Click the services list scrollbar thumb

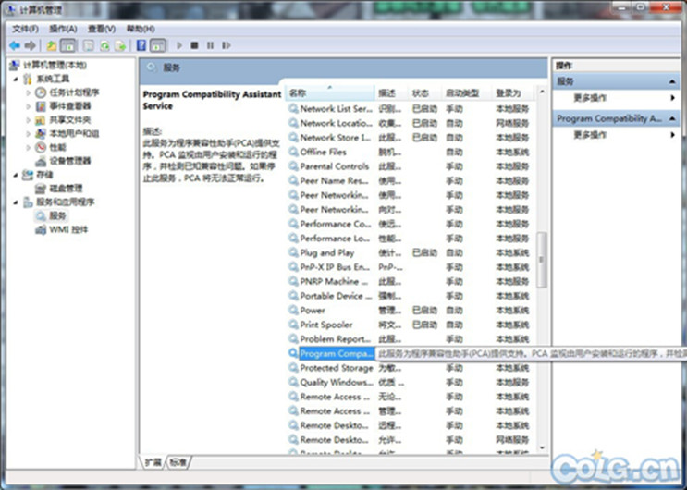click(x=542, y=260)
